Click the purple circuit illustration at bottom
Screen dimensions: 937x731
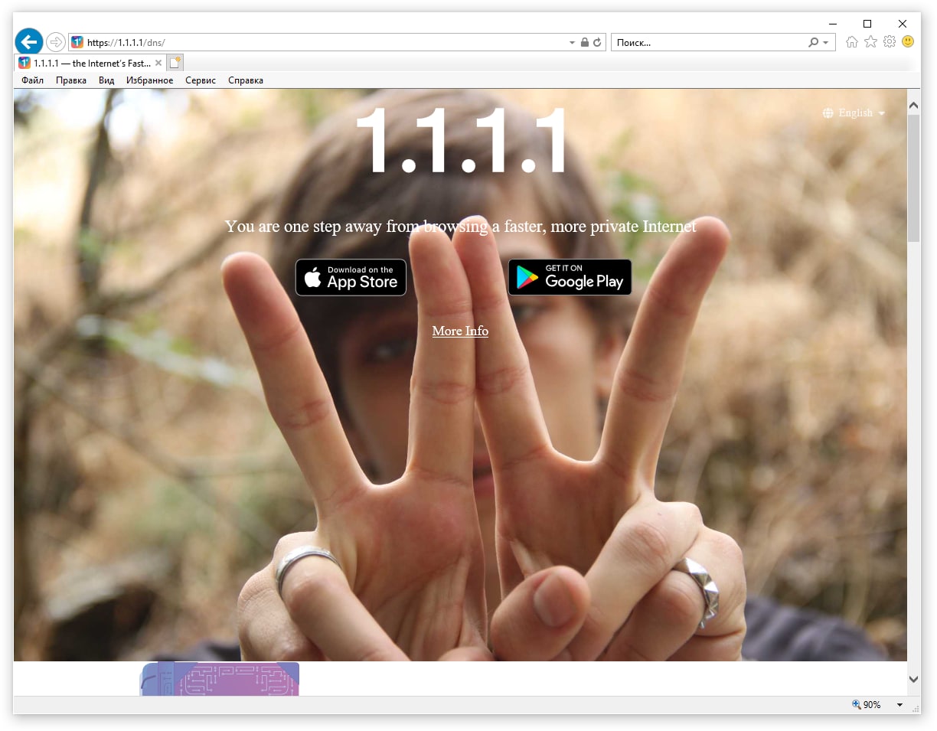pos(220,679)
